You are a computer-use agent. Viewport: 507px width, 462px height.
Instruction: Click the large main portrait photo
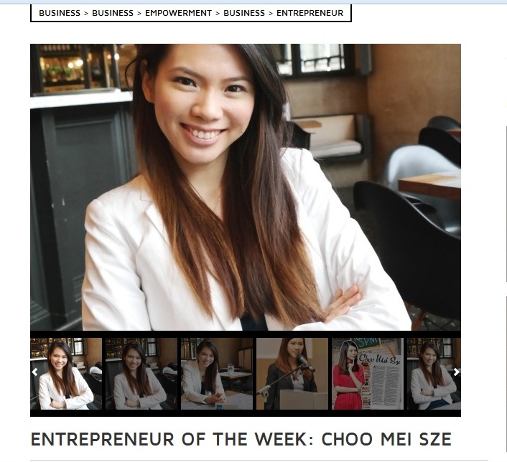click(246, 187)
